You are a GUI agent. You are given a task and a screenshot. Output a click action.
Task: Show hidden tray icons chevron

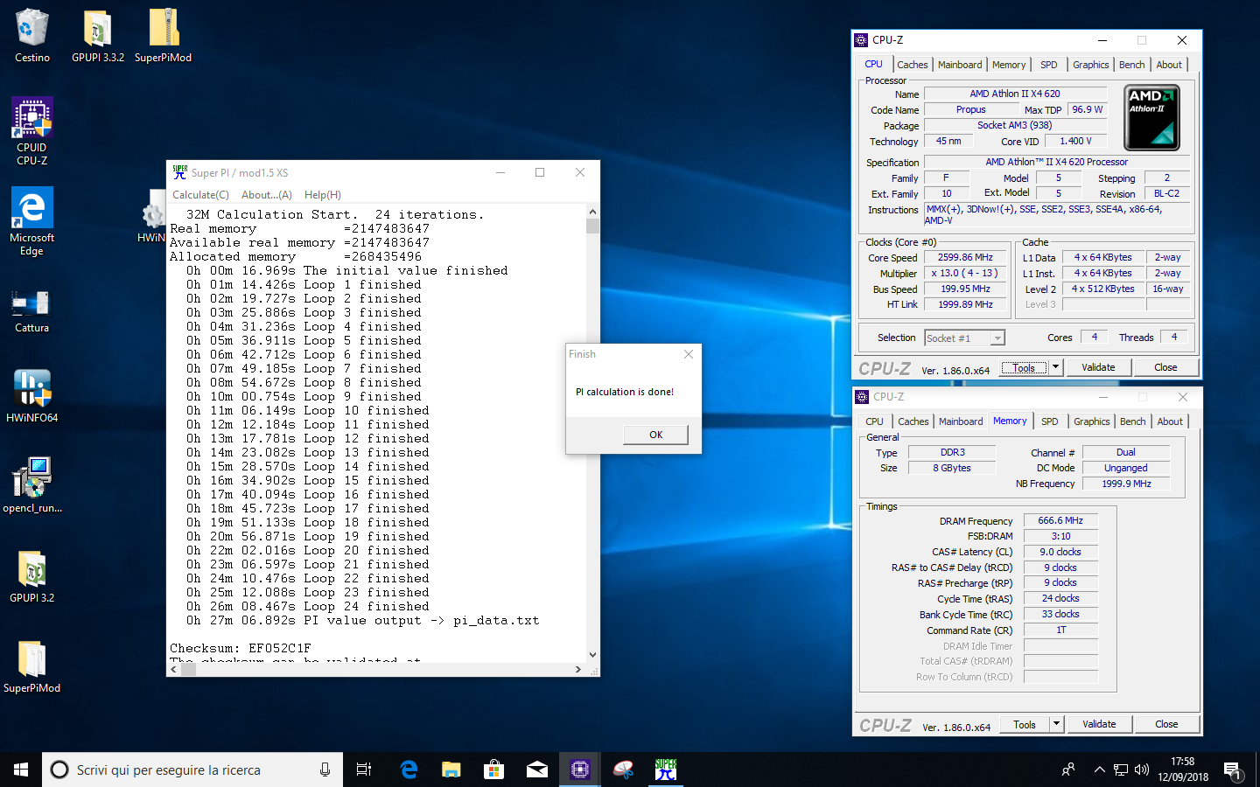[1099, 770]
